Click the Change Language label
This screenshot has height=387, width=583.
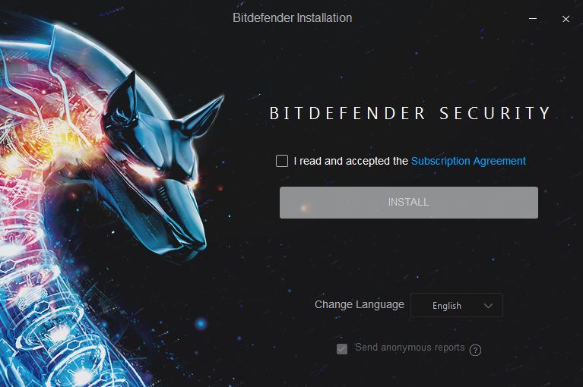click(x=360, y=304)
